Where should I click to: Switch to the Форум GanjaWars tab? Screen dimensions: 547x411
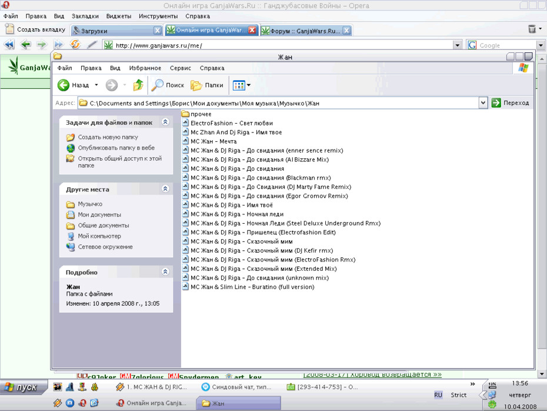point(306,31)
